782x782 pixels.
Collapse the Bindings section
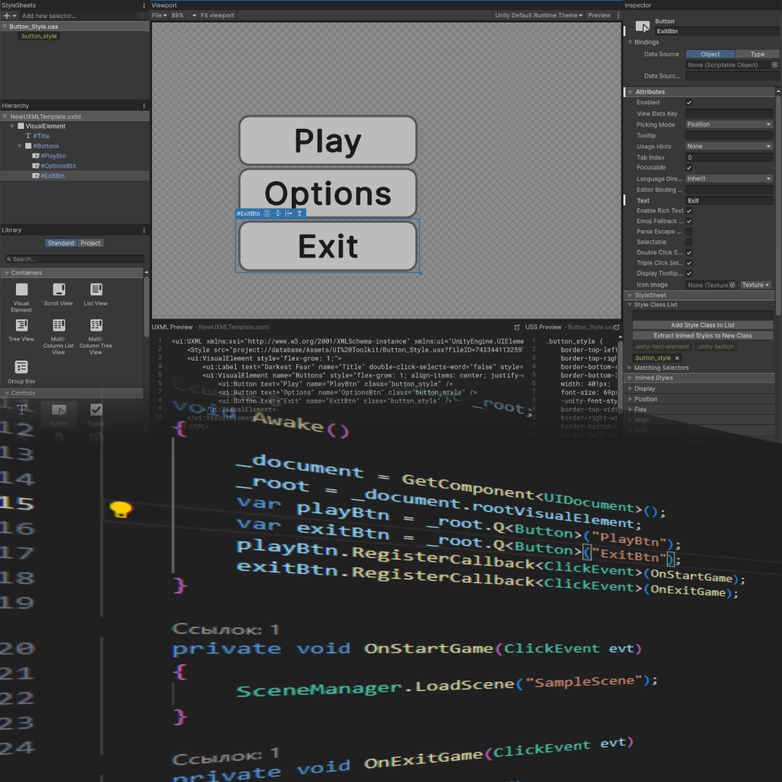(630, 43)
